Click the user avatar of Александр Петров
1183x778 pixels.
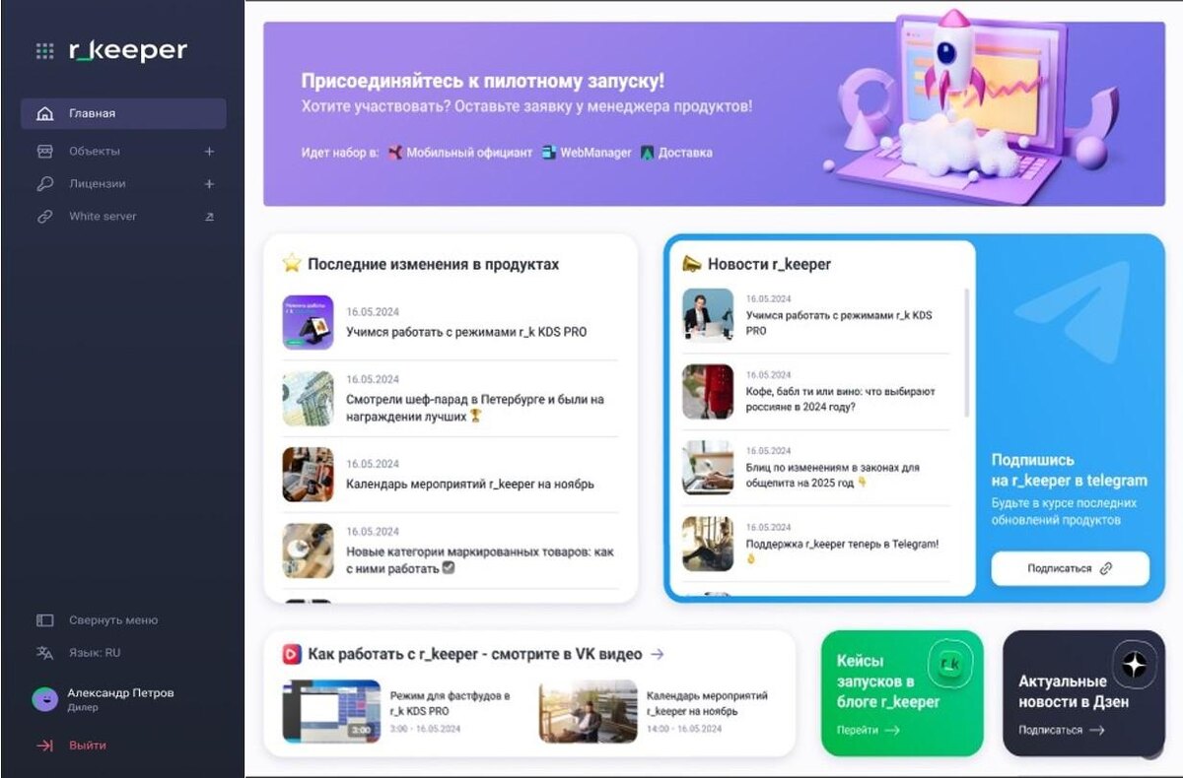(44, 699)
